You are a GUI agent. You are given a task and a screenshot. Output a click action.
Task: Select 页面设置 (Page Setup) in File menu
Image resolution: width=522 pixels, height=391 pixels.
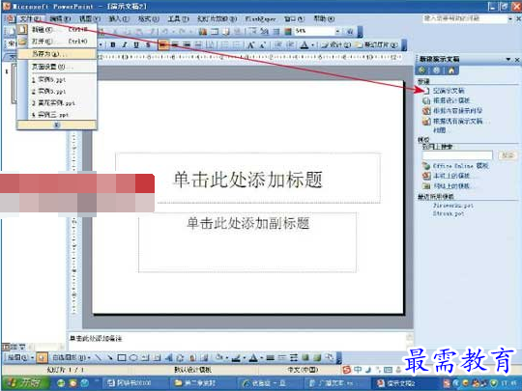pos(57,67)
